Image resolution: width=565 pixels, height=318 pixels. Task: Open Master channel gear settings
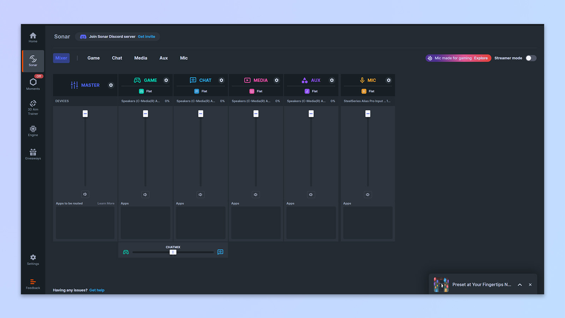tap(111, 85)
